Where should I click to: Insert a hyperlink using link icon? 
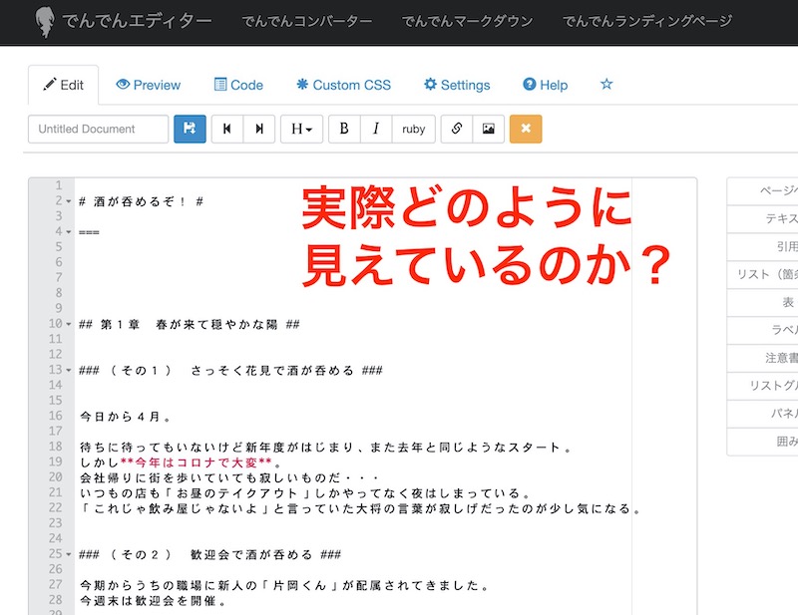click(x=456, y=130)
